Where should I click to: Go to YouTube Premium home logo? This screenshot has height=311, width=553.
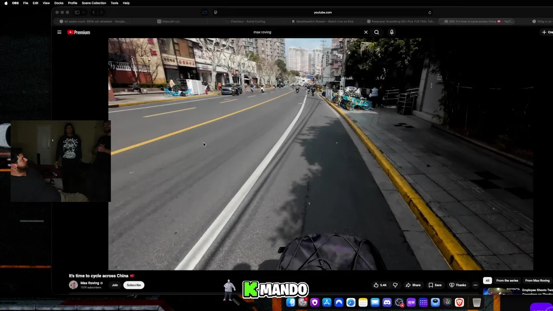[x=79, y=32]
